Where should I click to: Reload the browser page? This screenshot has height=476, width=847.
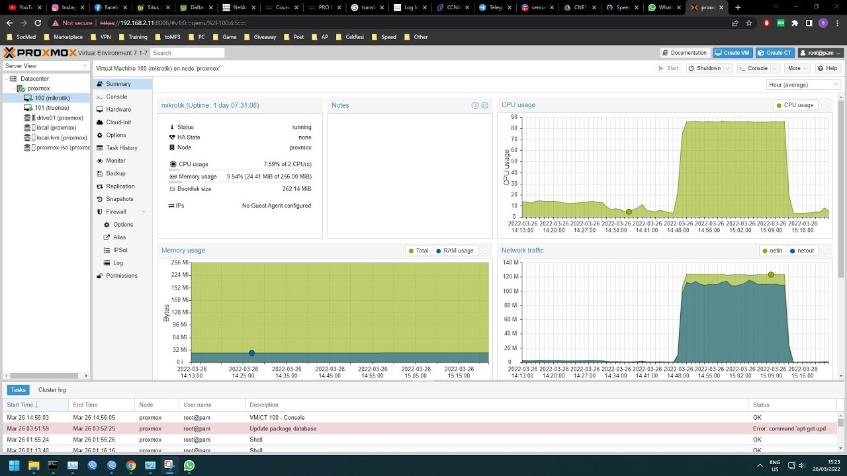pos(38,22)
